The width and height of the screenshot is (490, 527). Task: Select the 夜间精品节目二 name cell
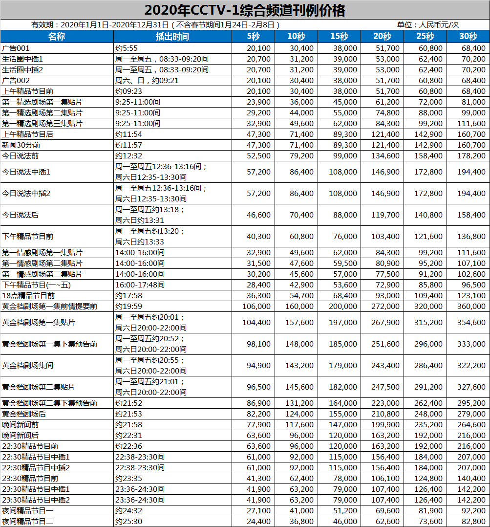pos(27,522)
